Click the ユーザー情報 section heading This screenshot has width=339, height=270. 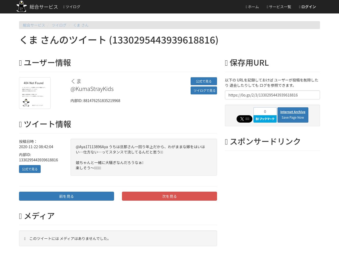(45, 63)
